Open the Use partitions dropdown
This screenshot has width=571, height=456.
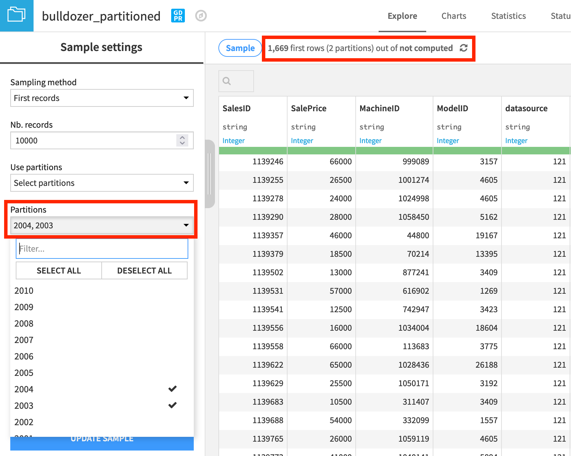tap(102, 183)
